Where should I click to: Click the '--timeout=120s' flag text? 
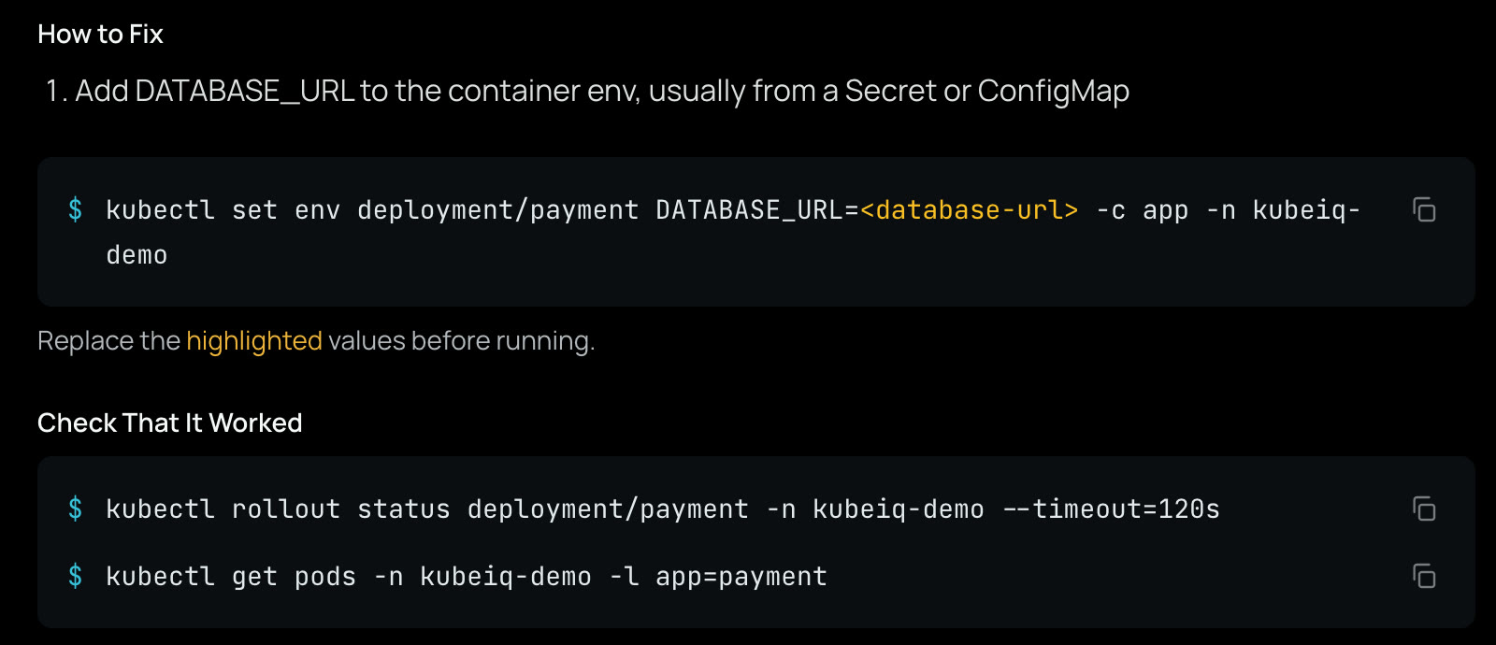tap(1111, 509)
